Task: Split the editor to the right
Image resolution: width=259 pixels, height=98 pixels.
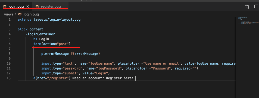Action: (x=256, y=7)
